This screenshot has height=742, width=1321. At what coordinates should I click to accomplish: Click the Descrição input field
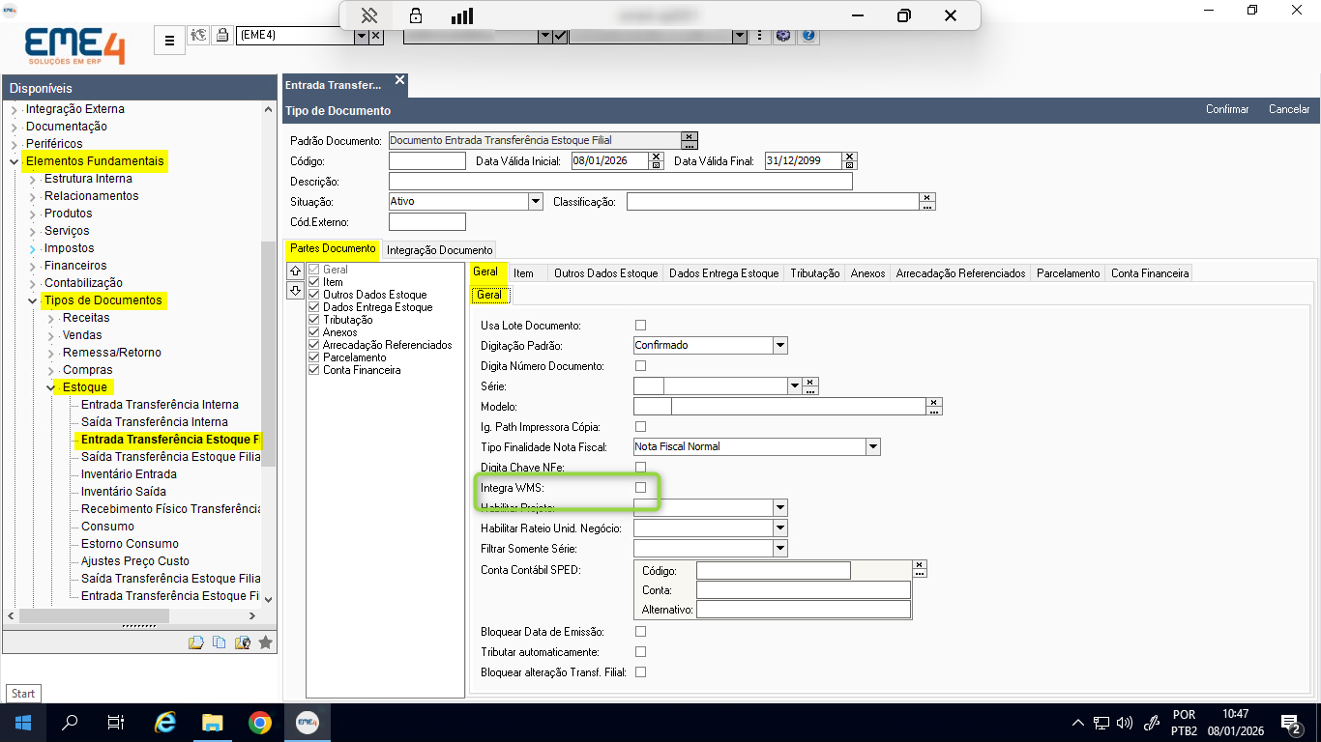[x=621, y=181]
